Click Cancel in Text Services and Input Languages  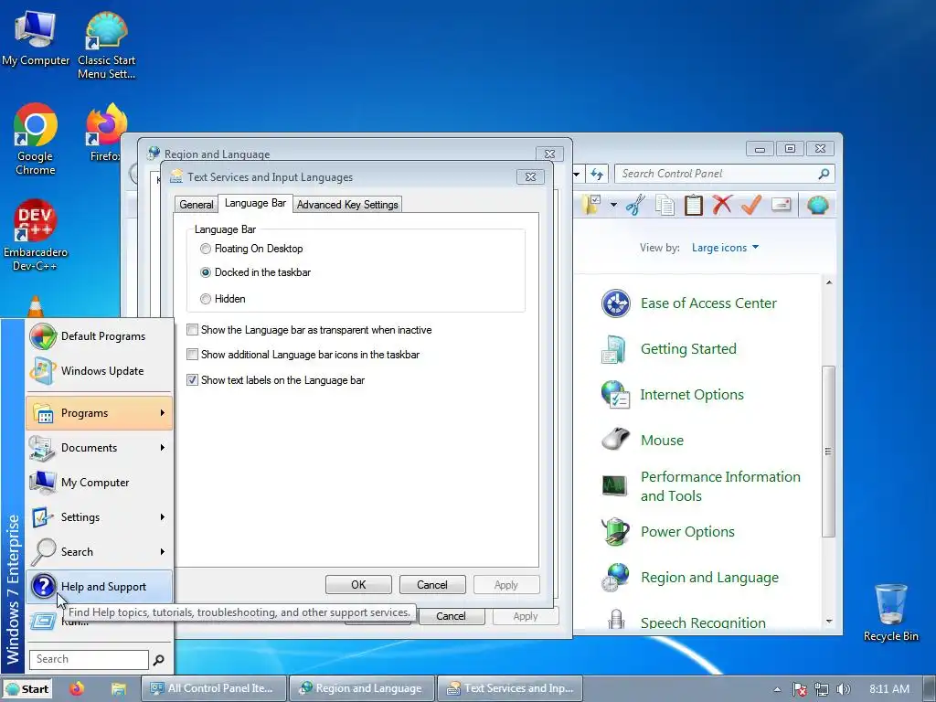(x=432, y=585)
